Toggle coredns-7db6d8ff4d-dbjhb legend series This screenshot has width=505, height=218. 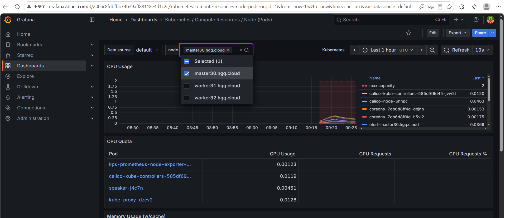[x=397, y=109]
